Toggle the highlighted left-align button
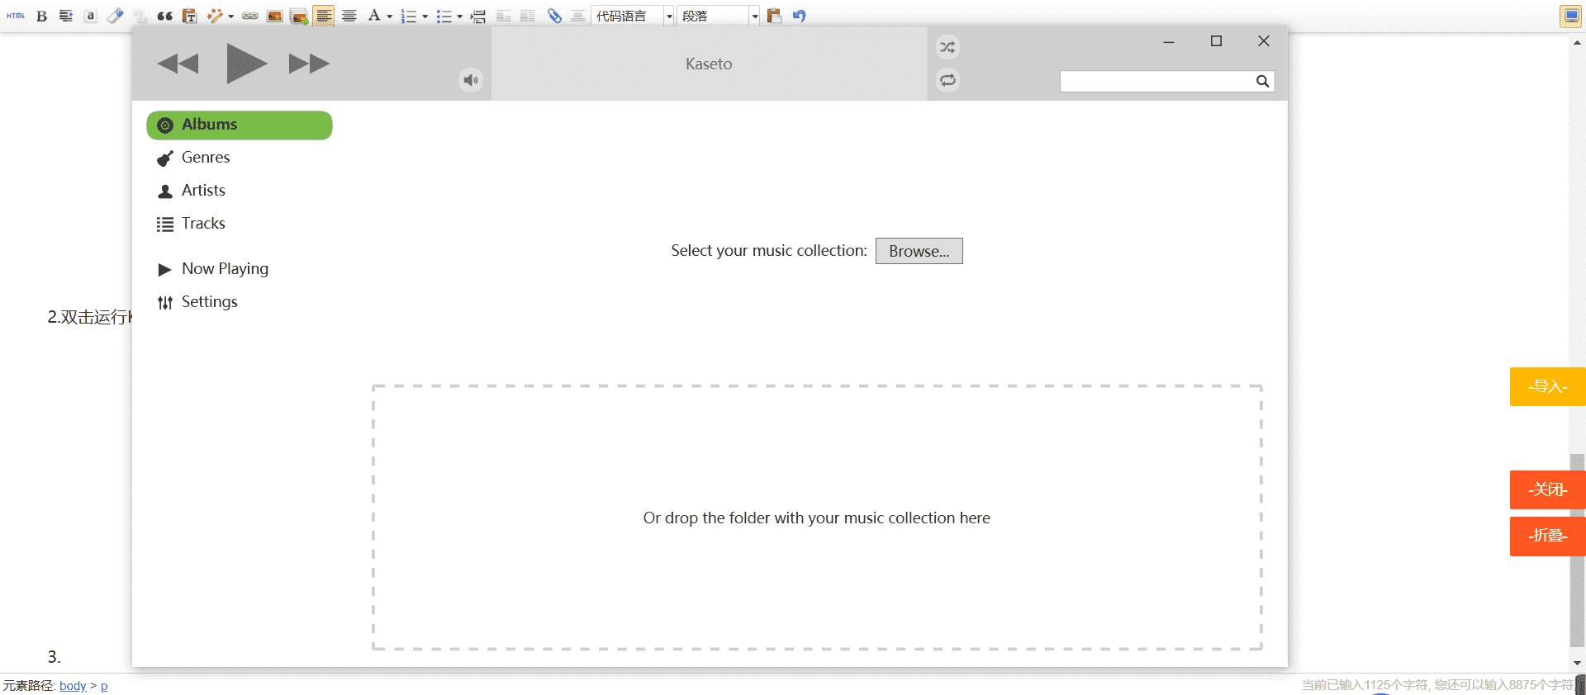Image resolution: width=1586 pixels, height=695 pixels. tap(324, 16)
